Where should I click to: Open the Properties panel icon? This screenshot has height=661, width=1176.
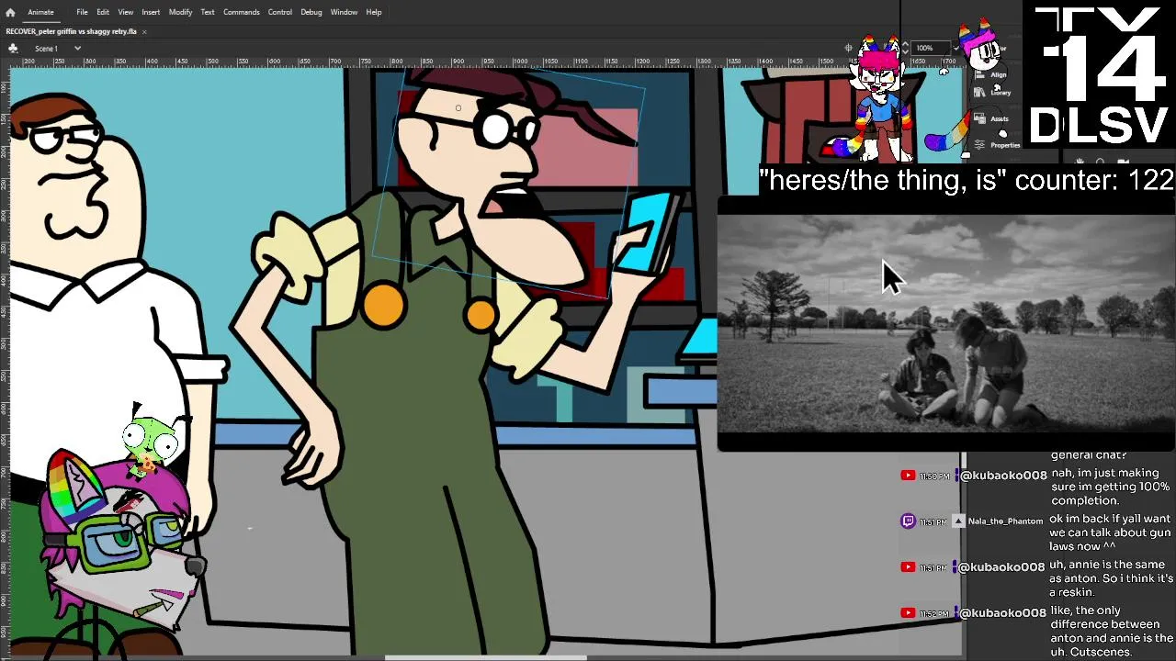click(x=979, y=144)
